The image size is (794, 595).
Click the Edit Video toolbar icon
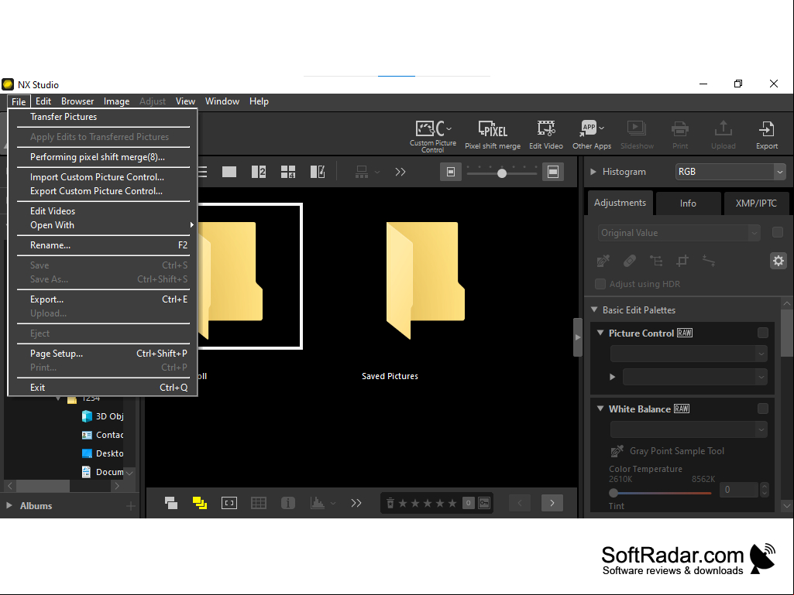point(546,135)
